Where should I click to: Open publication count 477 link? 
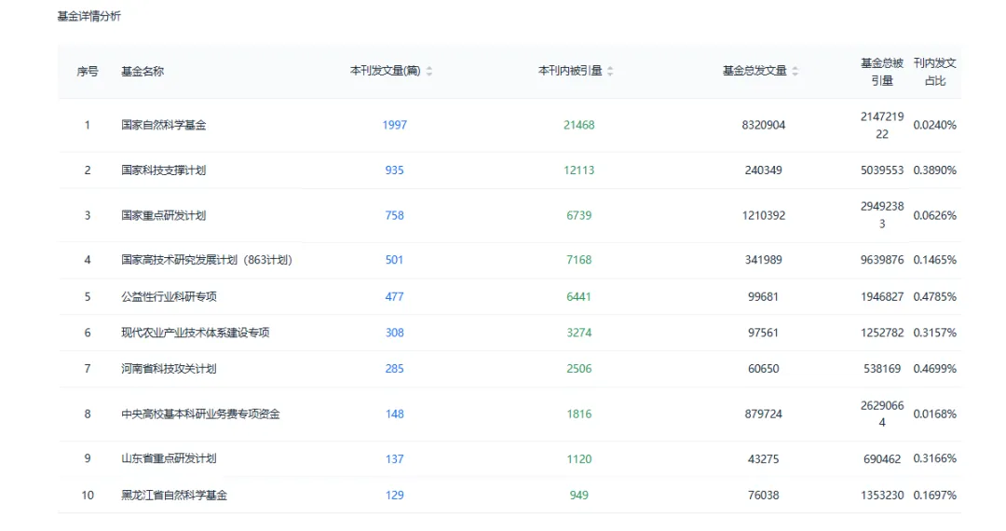click(x=395, y=297)
